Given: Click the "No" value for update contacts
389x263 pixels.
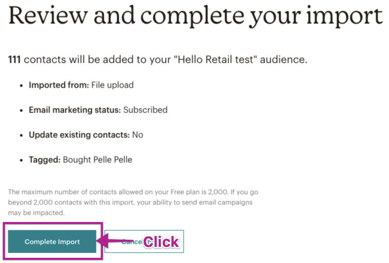Looking at the screenshot, I should (x=137, y=135).
